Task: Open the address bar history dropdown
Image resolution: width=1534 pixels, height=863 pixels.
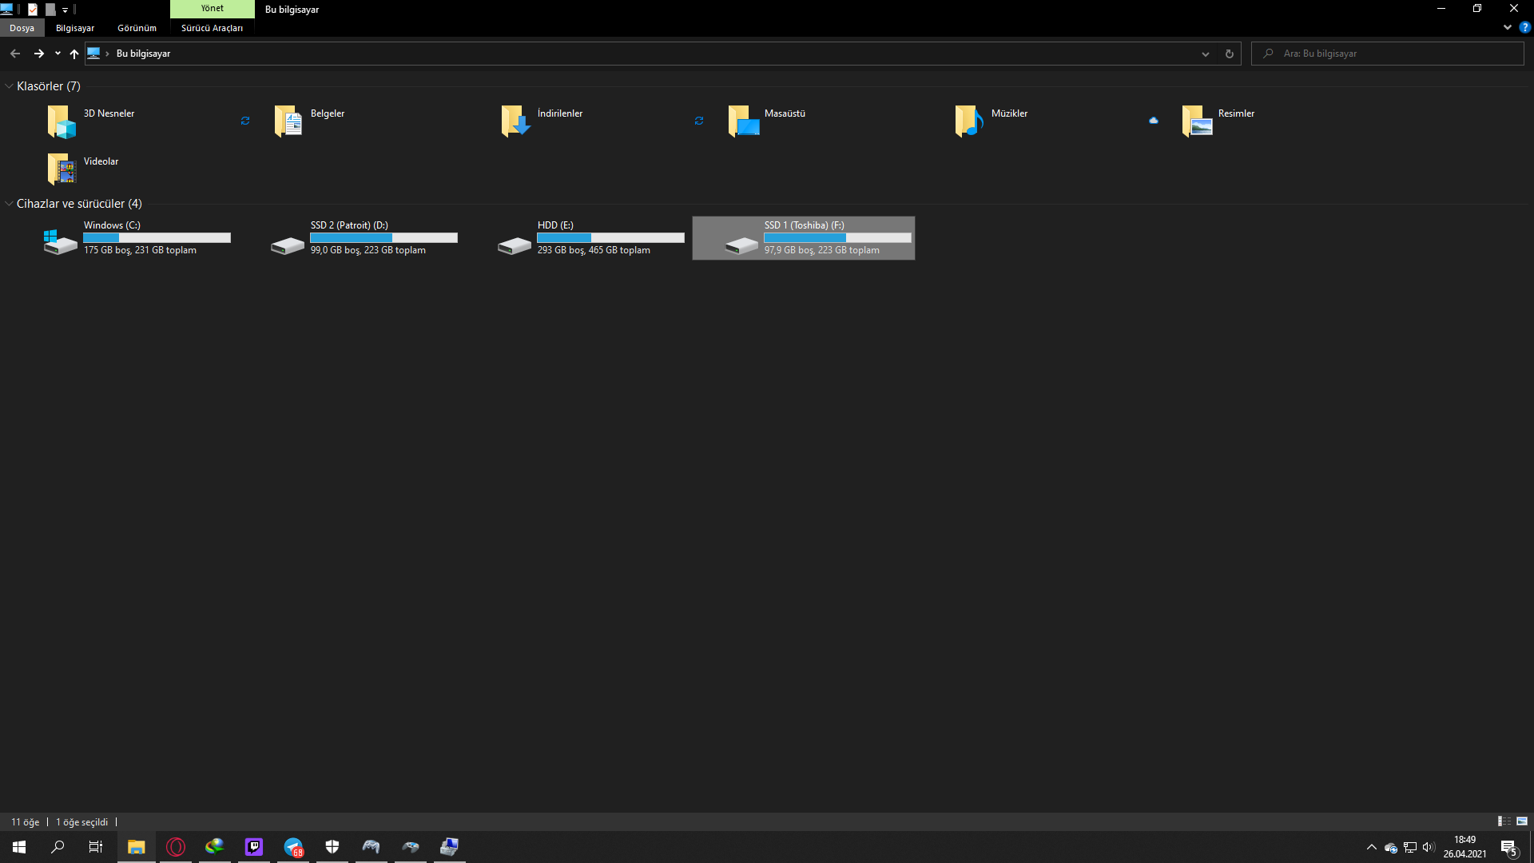Action: click(x=1205, y=54)
